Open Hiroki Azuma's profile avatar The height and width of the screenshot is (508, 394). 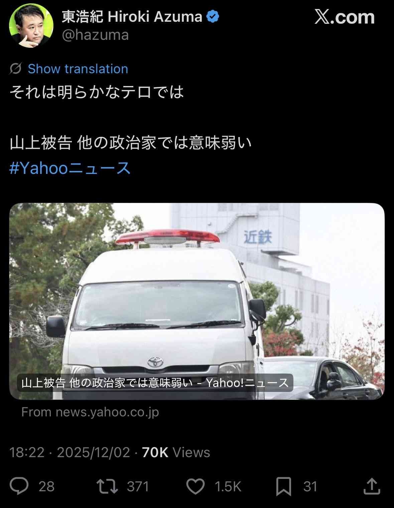tap(31, 26)
